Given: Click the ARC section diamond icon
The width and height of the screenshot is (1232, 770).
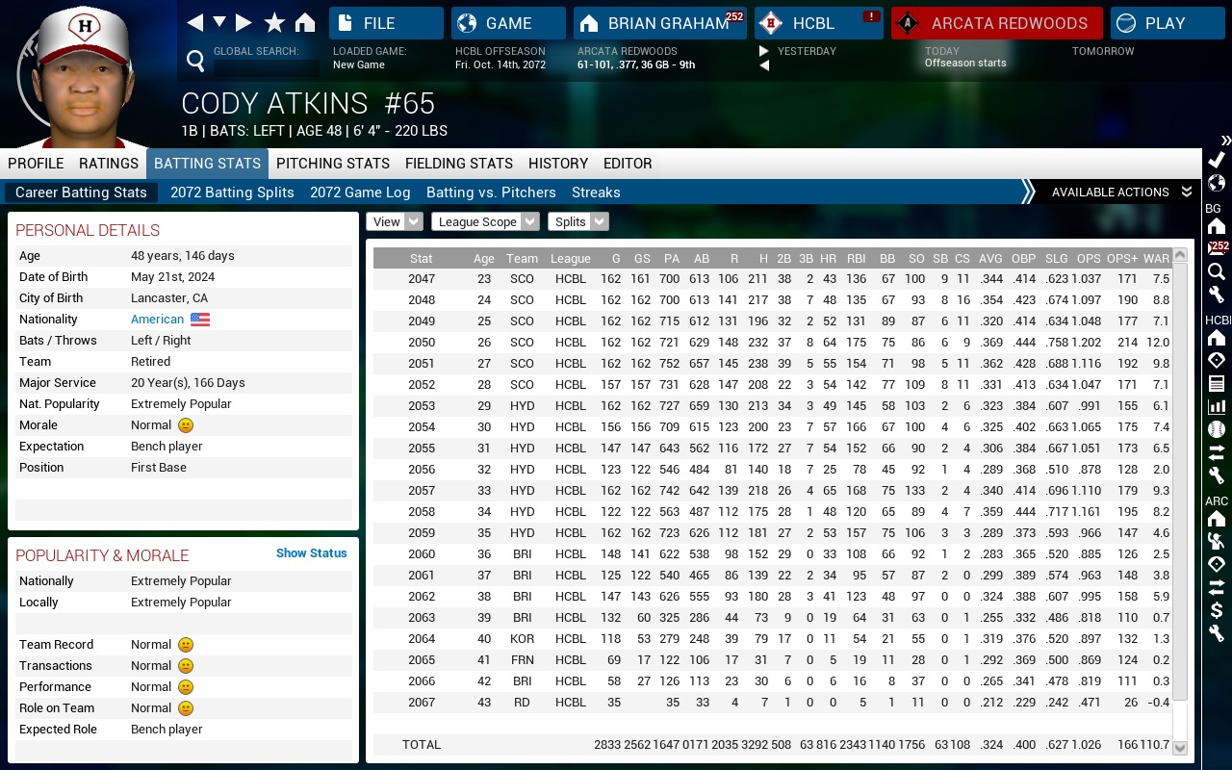Looking at the screenshot, I should coord(1217,564).
